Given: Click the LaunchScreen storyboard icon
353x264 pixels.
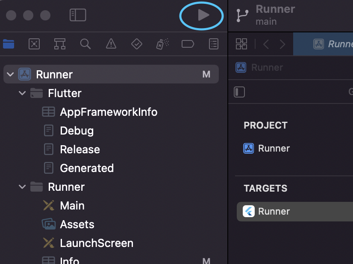Looking at the screenshot, I should click(48, 243).
